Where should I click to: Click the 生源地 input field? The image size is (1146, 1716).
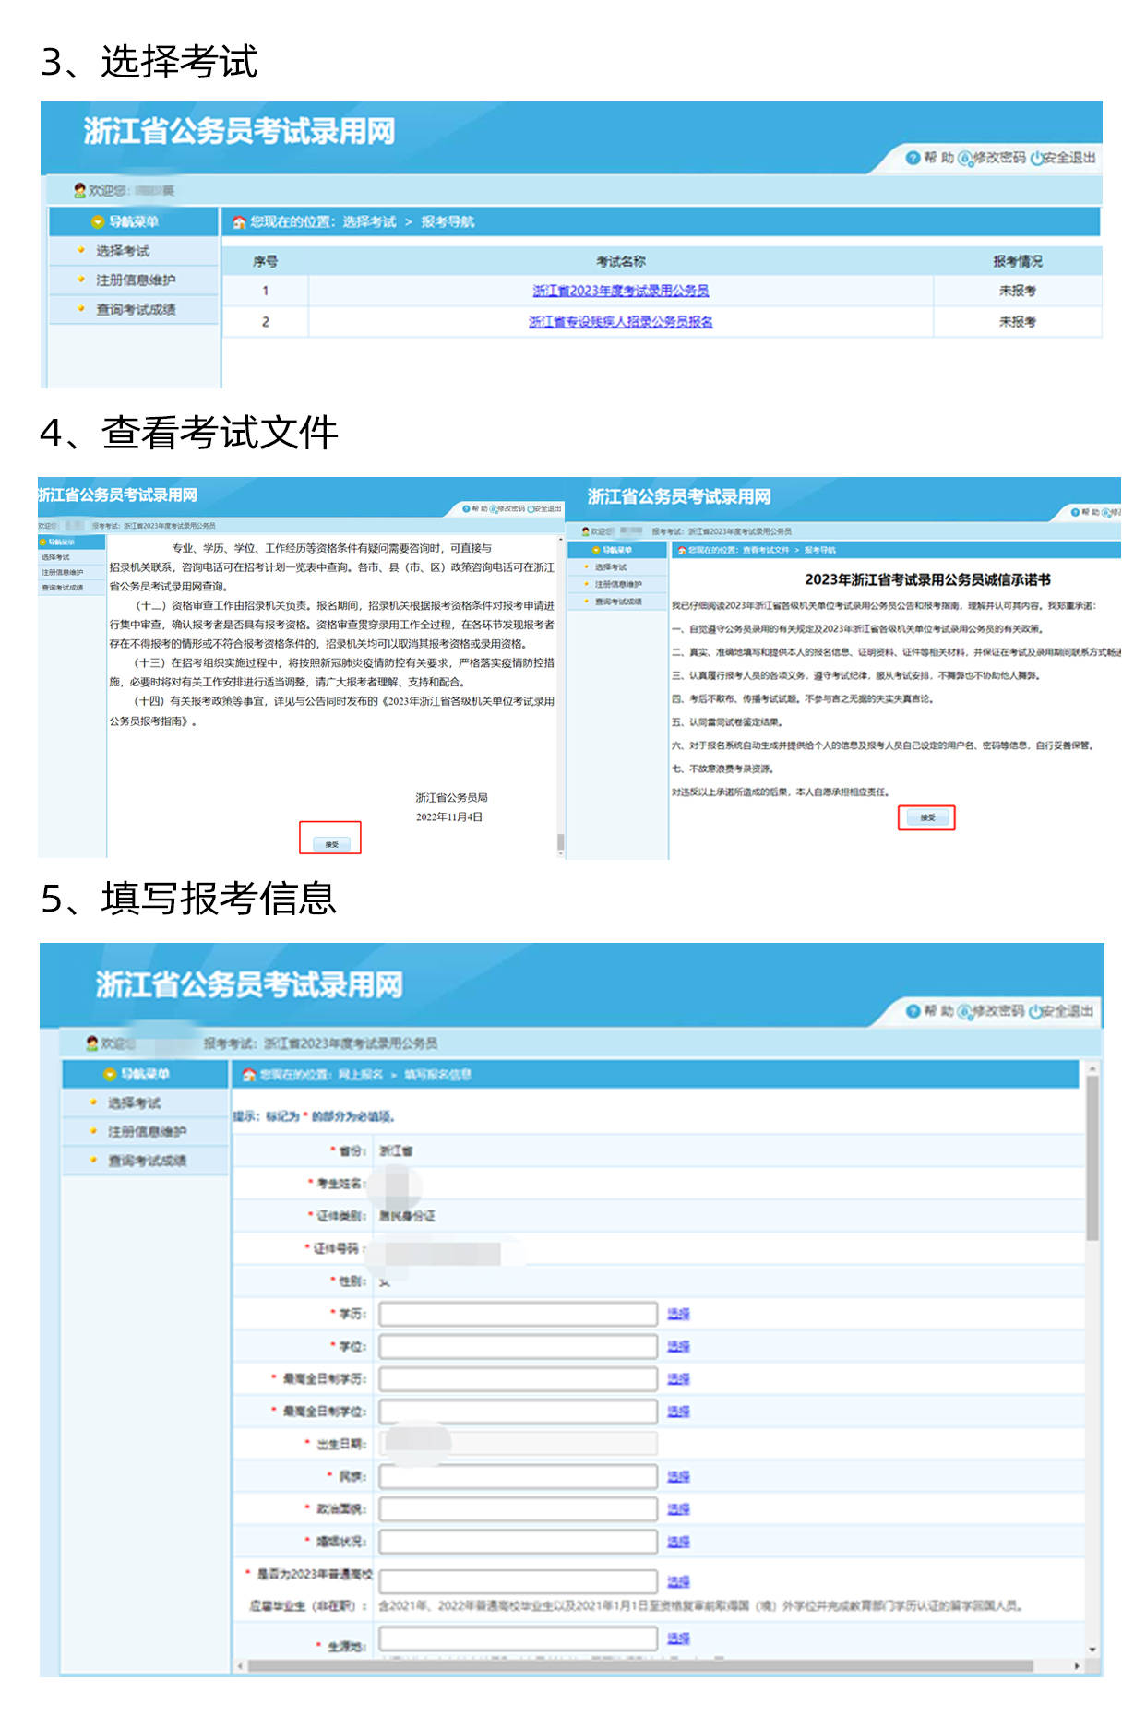coord(518,1639)
